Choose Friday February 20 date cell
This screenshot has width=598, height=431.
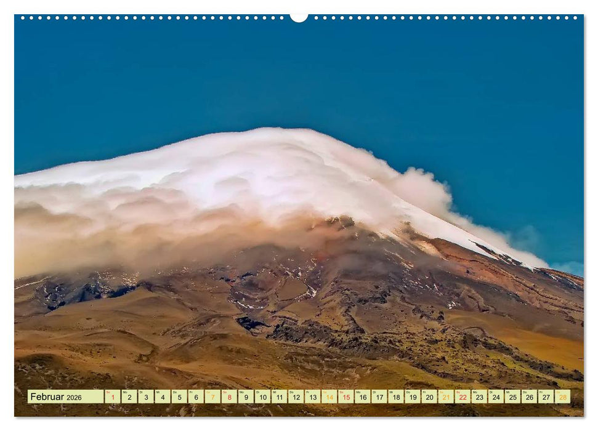[x=429, y=397]
